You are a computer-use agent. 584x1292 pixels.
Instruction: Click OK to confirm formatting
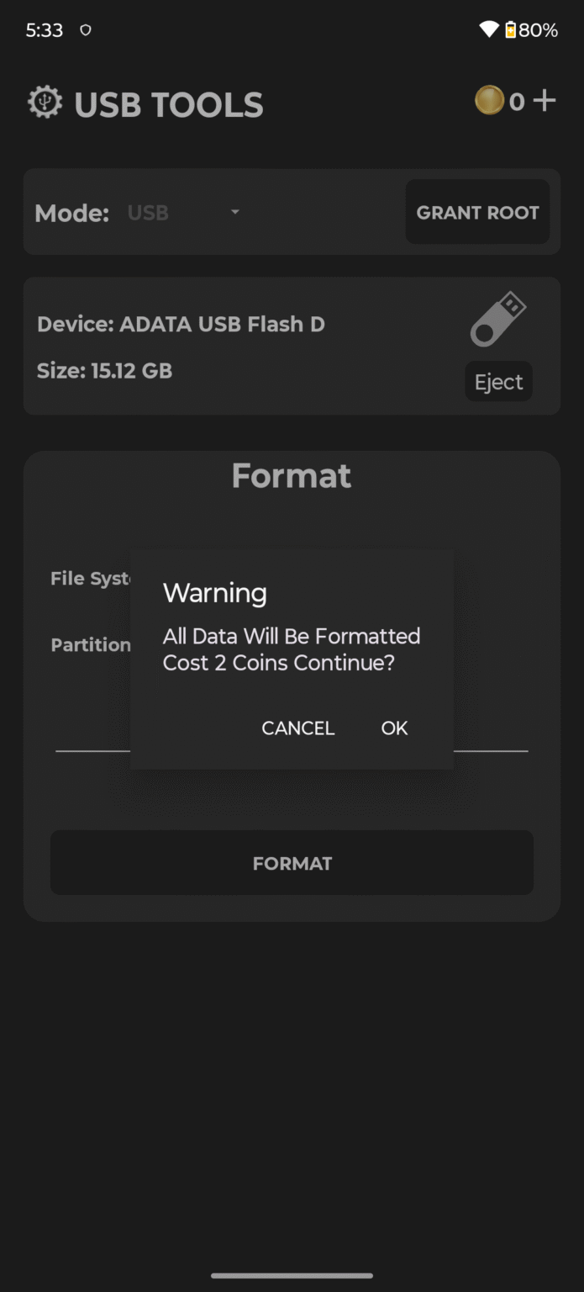[393, 728]
